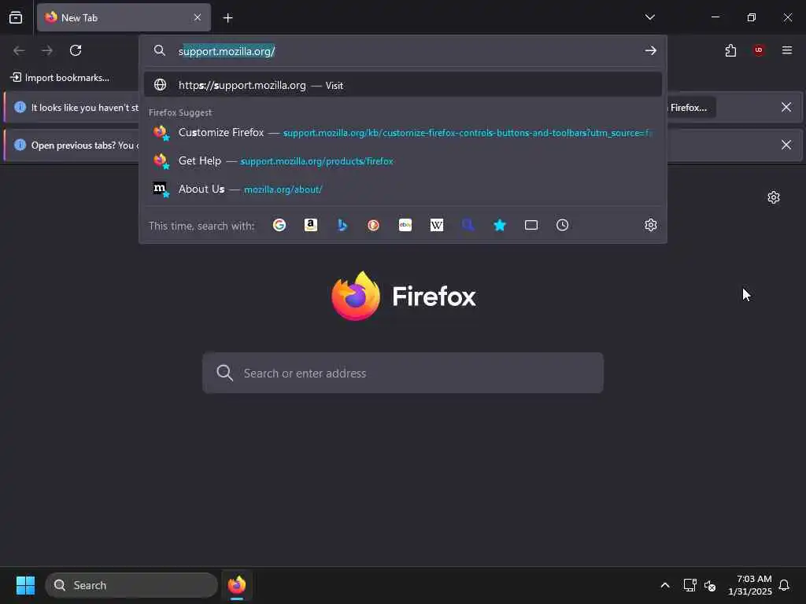Screen dimensions: 806x604
Task: Go forward one page
Action: click(x=46, y=50)
